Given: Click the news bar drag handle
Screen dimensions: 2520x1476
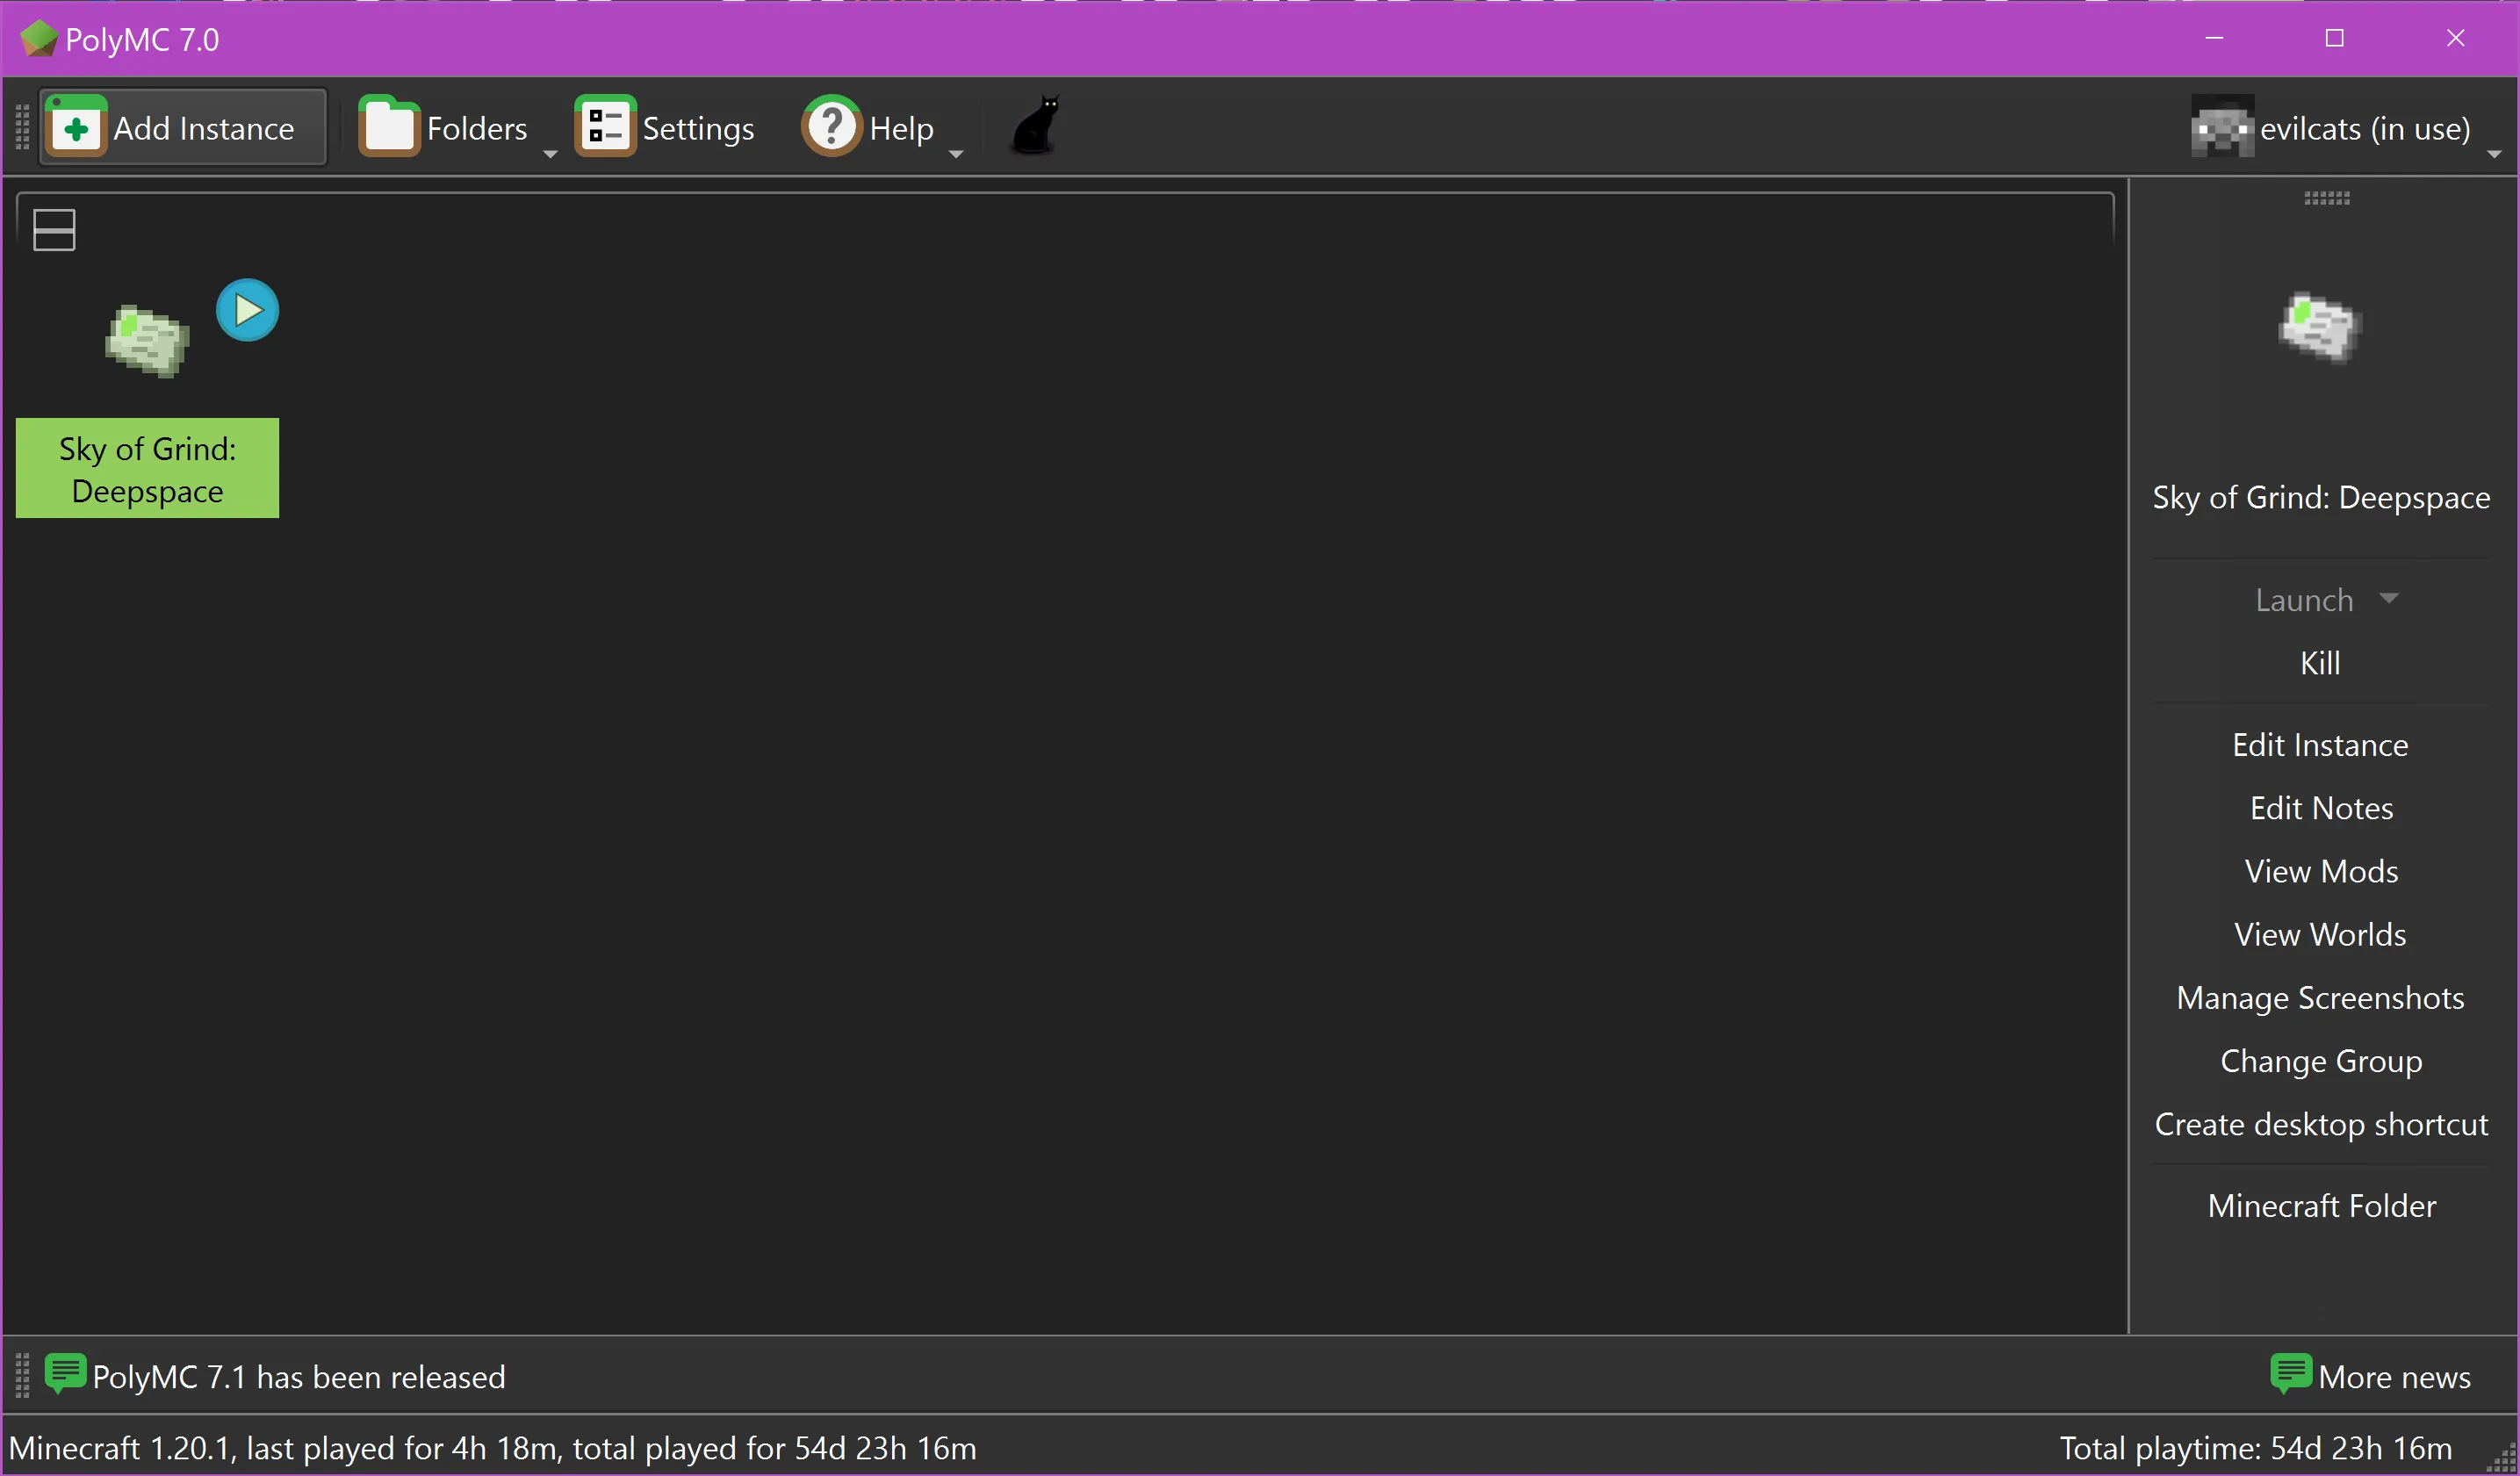Looking at the screenshot, I should [x=22, y=1376].
